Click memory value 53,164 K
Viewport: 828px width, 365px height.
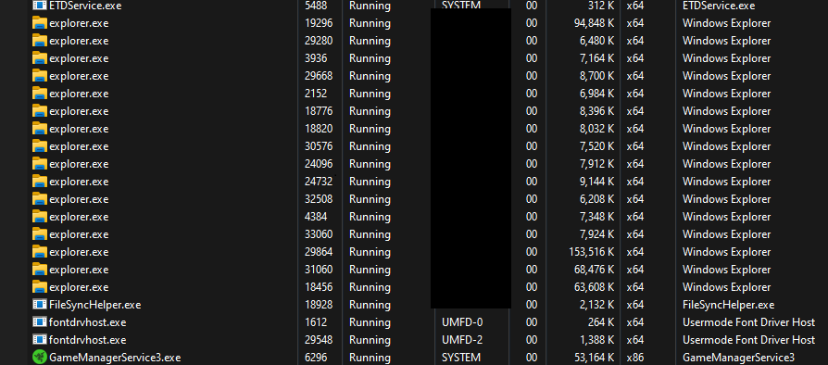tap(594, 358)
